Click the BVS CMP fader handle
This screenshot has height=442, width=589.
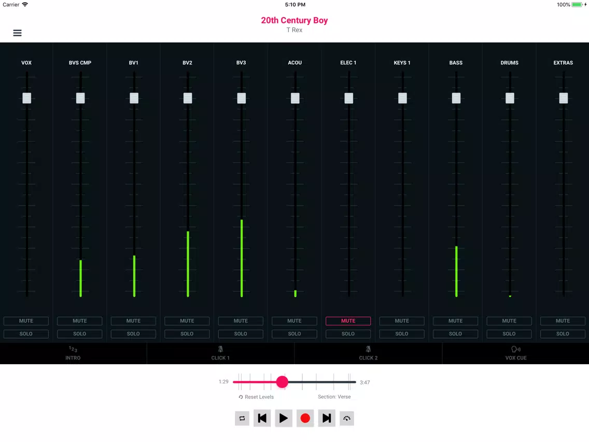coord(80,98)
